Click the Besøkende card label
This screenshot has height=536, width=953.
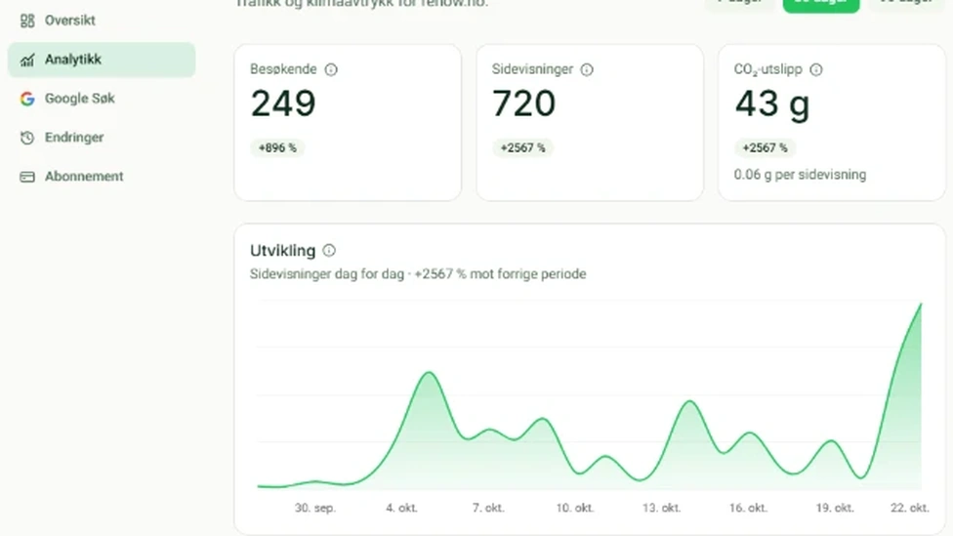tap(283, 69)
